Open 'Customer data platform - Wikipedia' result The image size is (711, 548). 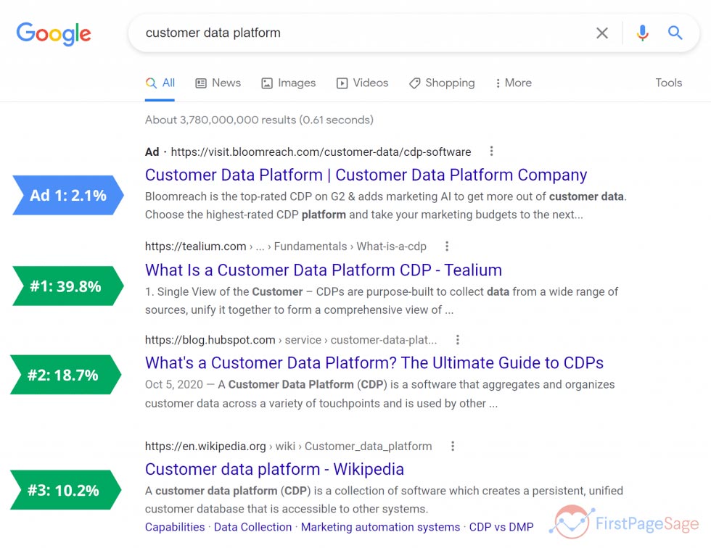click(274, 469)
